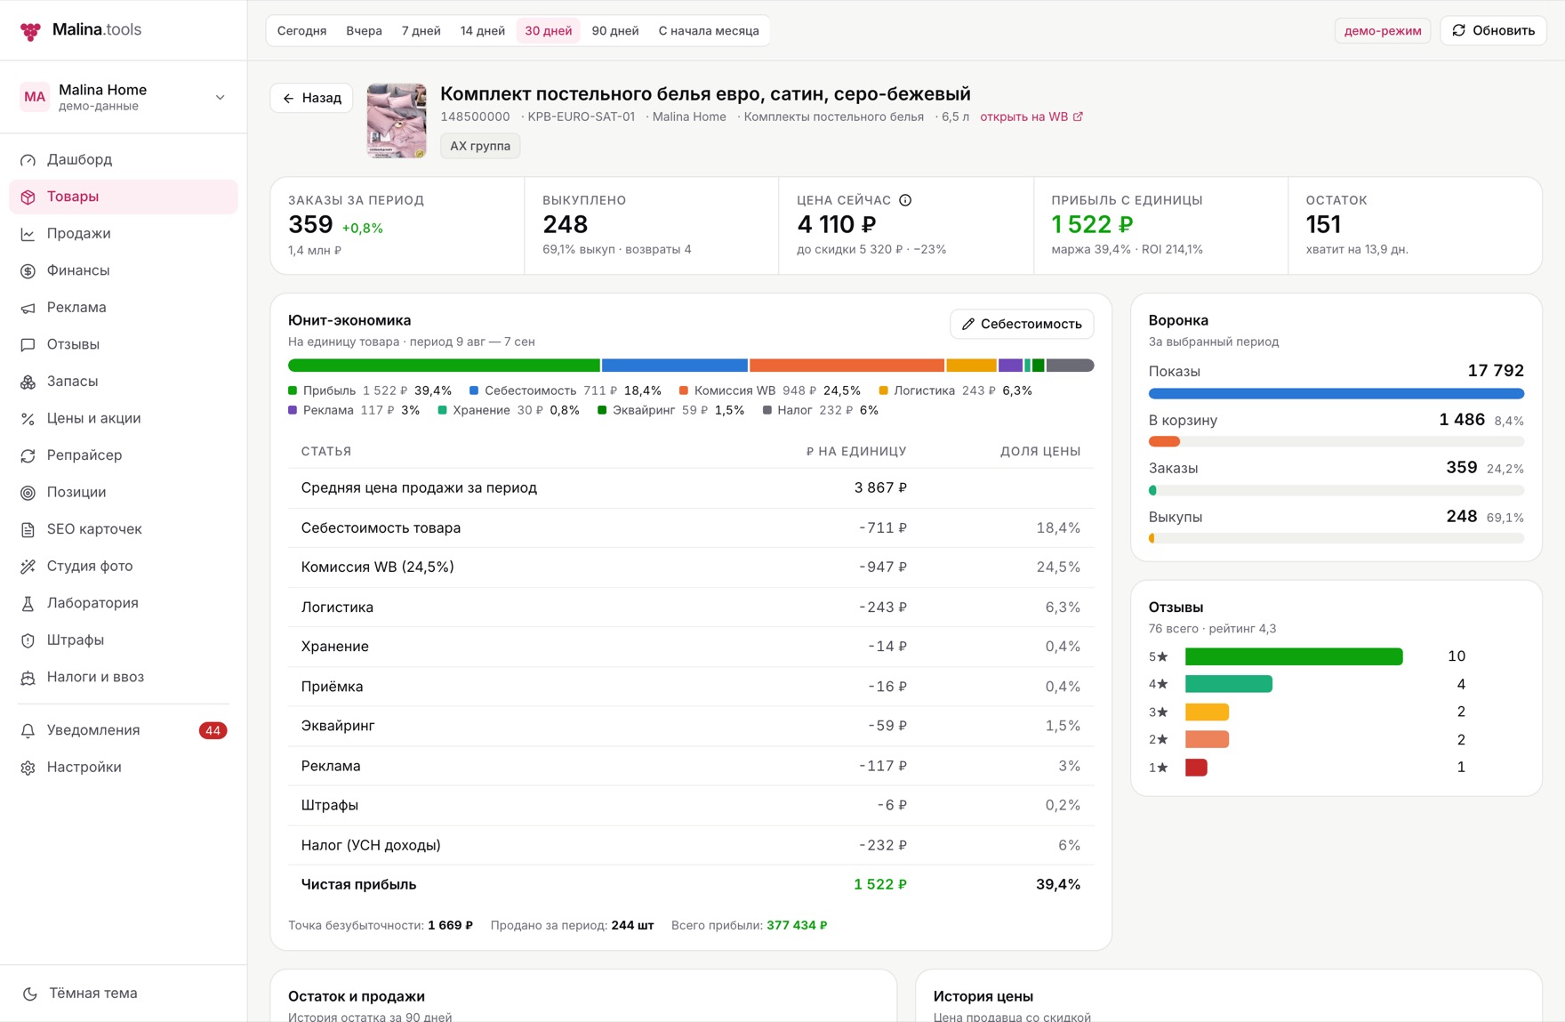Click the Реклама megaphone icon
The width and height of the screenshot is (1565, 1022).
[x=28, y=308]
